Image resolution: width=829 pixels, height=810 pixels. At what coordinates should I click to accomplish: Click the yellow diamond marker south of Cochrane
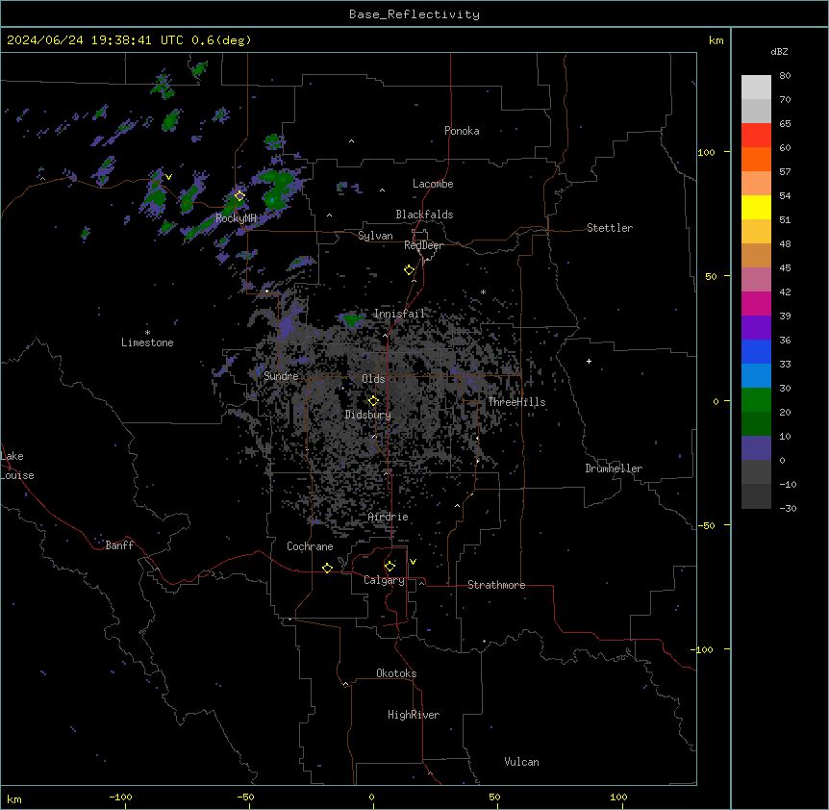pyautogui.click(x=327, y=568)
